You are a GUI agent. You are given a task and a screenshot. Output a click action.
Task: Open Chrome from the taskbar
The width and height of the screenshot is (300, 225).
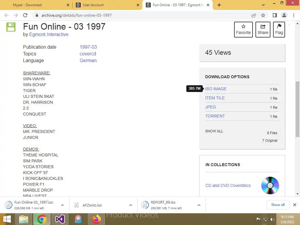point(42,219)
